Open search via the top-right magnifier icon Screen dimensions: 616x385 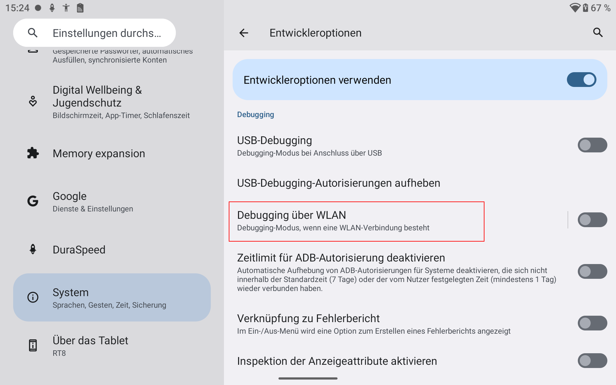(x=598, y=32)
